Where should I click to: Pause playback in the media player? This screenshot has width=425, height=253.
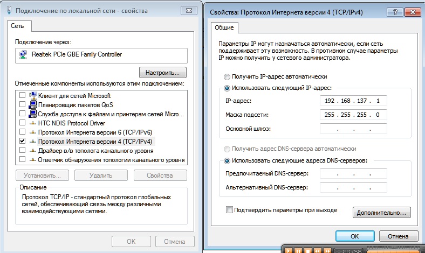[x=298, y=251]
